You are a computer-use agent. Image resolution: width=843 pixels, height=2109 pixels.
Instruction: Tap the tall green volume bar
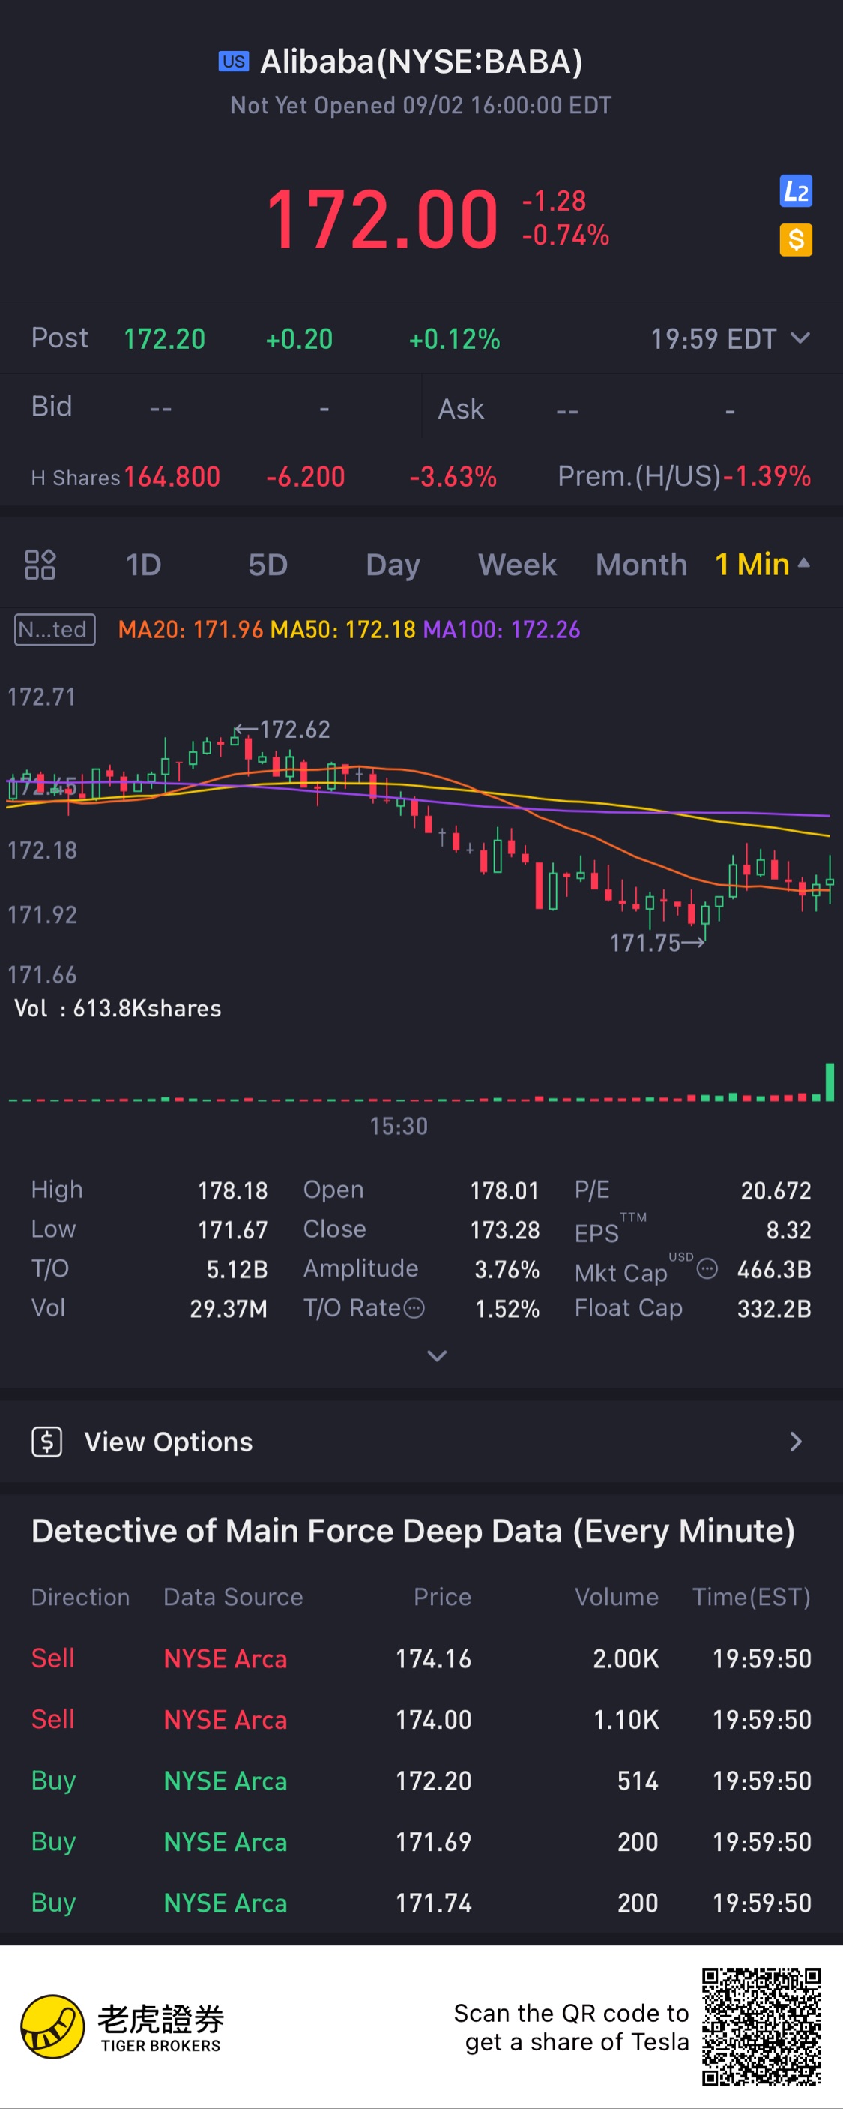(829, 1081)
